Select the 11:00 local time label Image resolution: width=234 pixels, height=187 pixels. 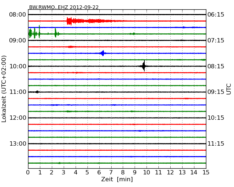click(x=18, y=92)
